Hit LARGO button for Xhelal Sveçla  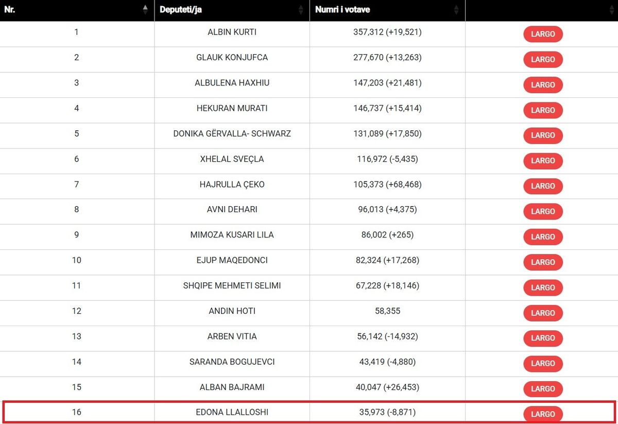(x=543, y=161)
